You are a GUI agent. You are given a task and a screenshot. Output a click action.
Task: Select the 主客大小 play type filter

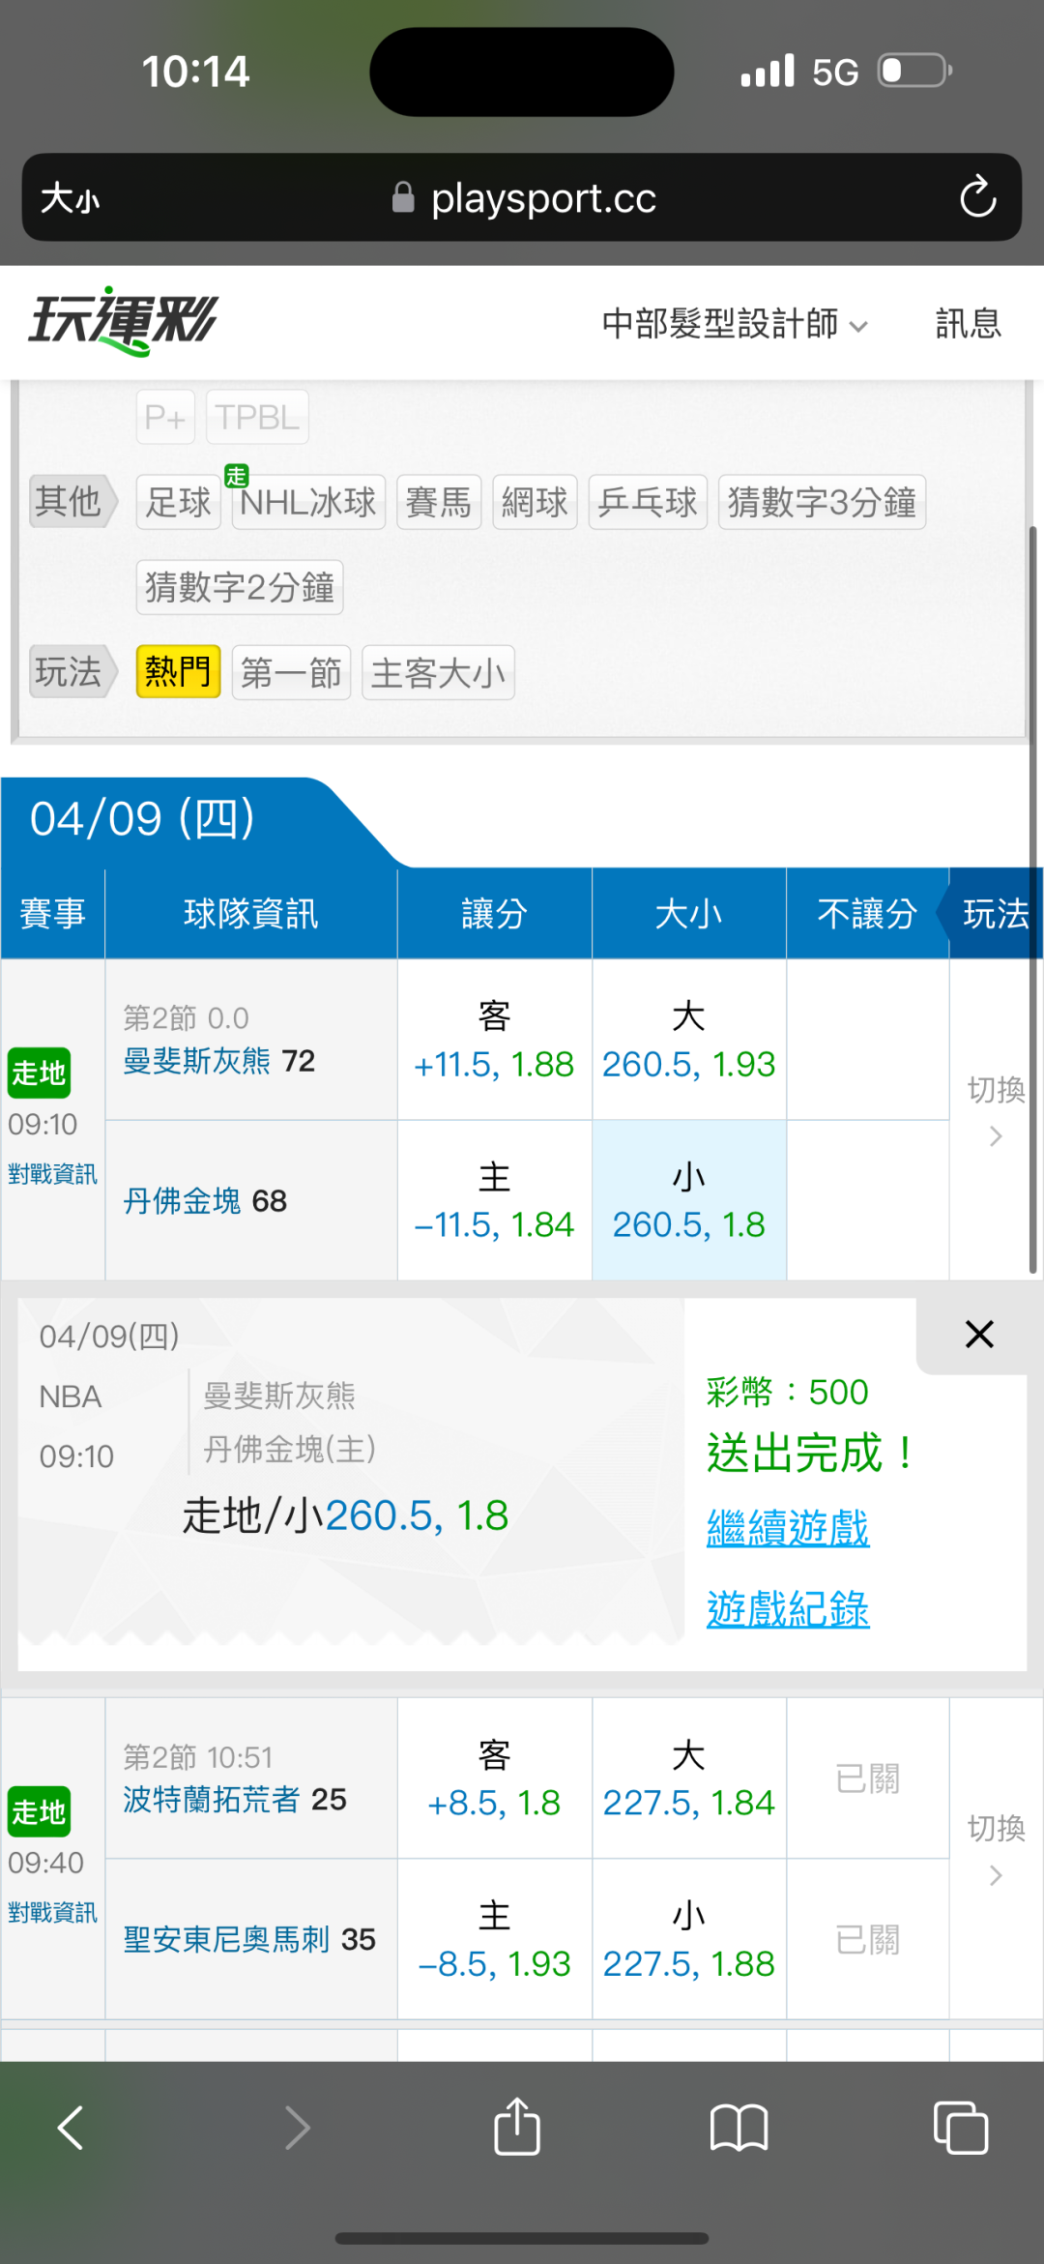click(x=438, y=672)
